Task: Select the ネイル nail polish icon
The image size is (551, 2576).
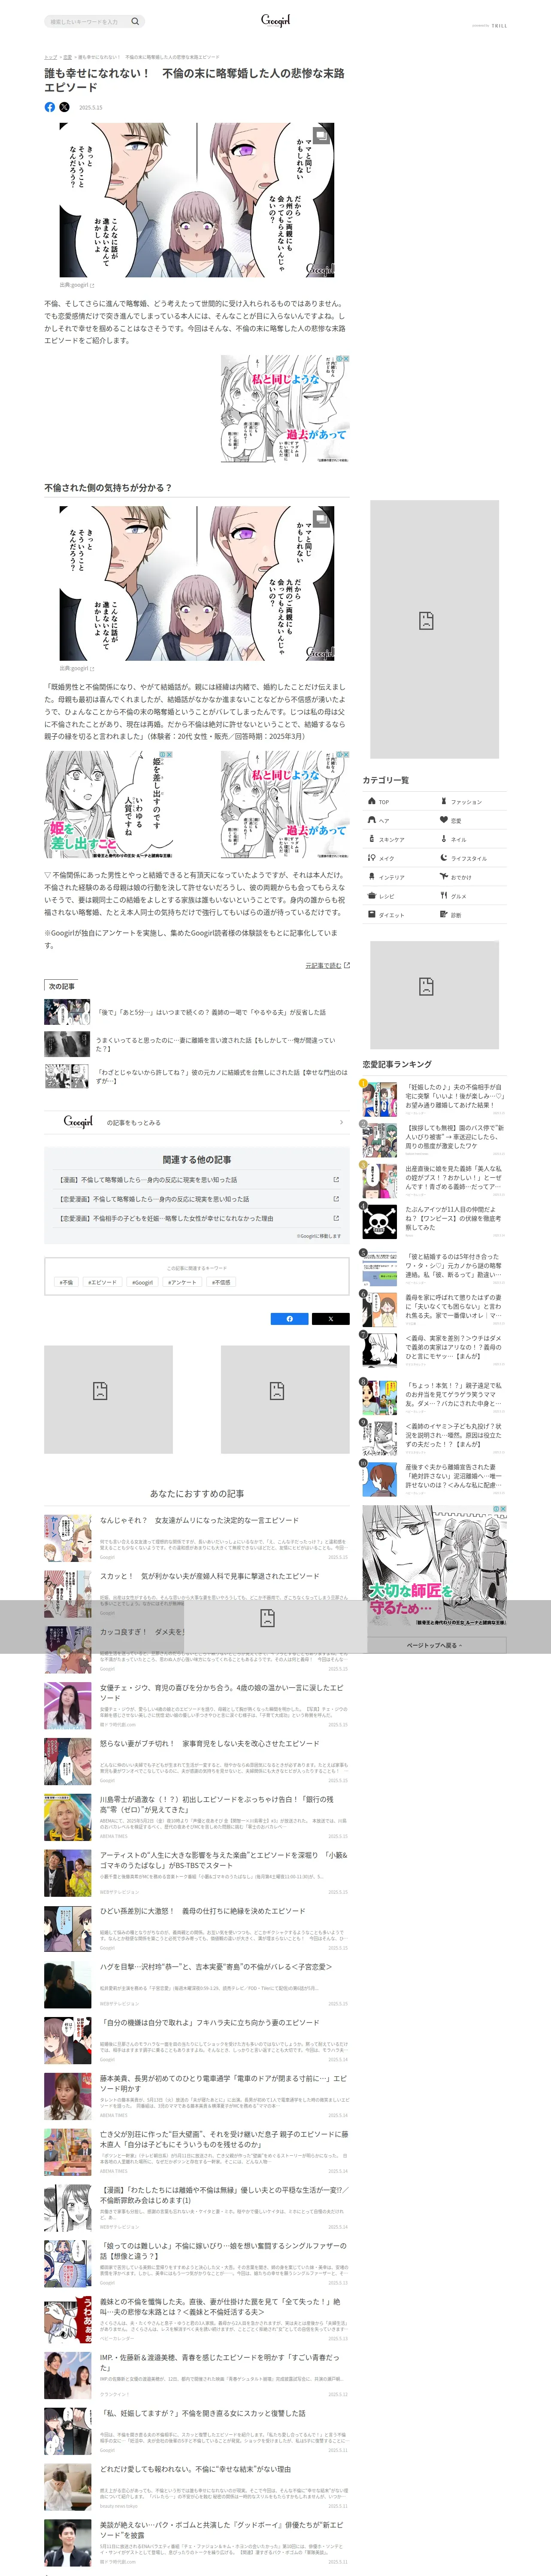Action: click(444, 839)
